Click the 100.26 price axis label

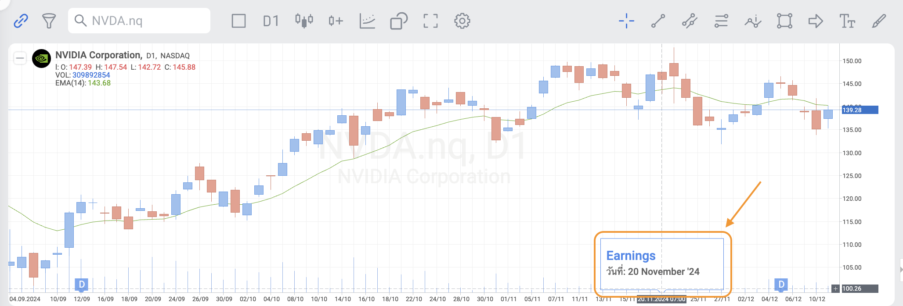click(x=860, y=288)
